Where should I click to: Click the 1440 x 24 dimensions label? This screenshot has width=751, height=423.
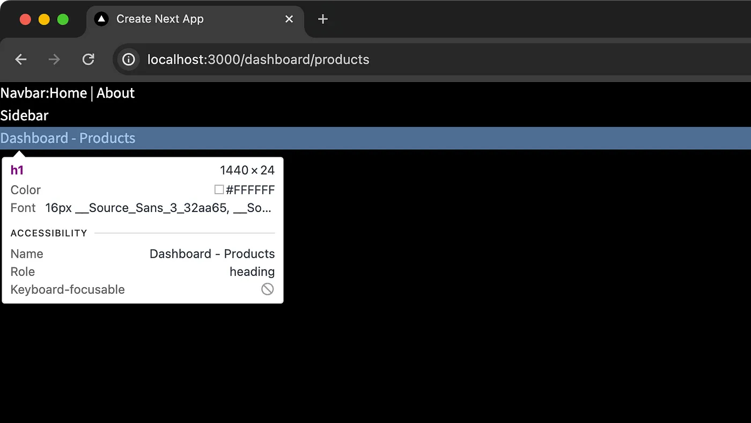[x=247, y=170]
